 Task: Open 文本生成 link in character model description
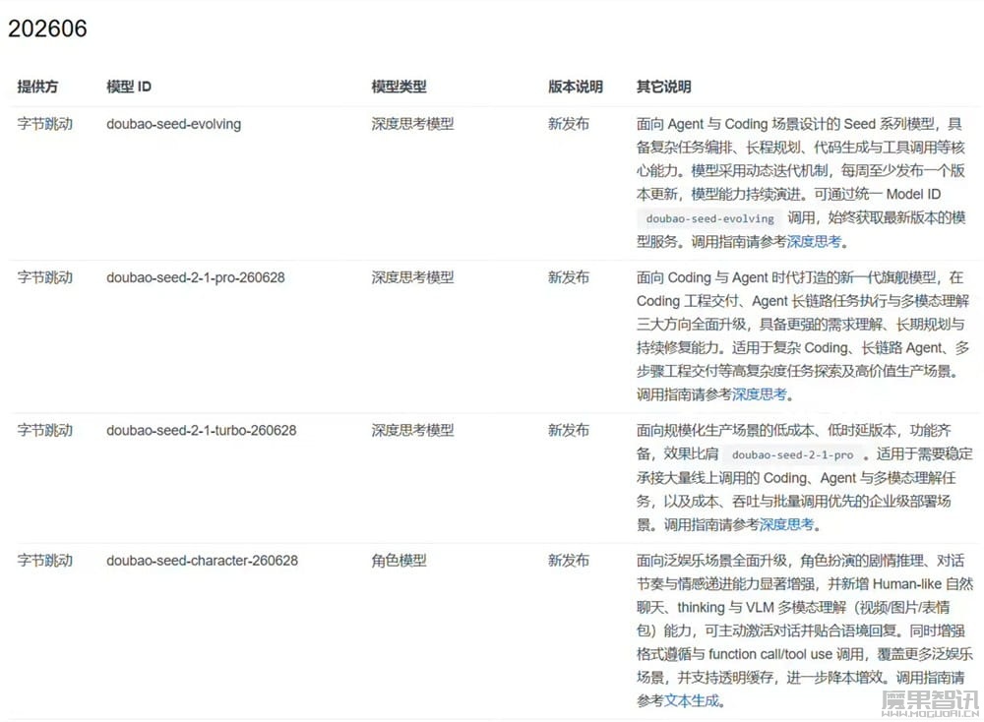(692, 700)
